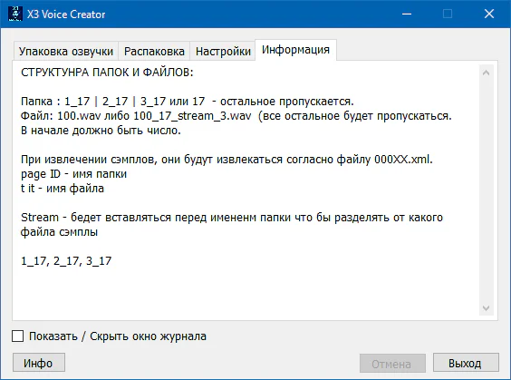This screenshot has width=511, height=380.
Task: Minimize the X3 Voice Creator window
Action: [x=407, y=14]
